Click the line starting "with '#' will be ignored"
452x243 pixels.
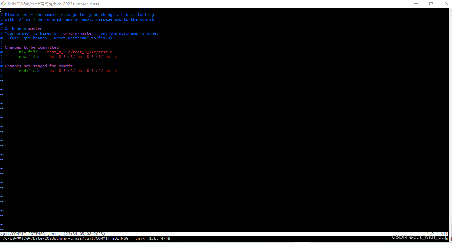[78, 19]
